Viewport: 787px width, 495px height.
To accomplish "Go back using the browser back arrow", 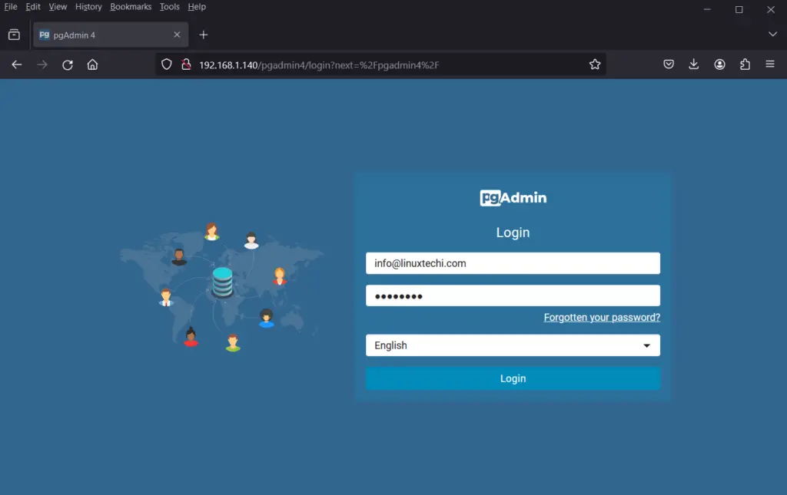I will pyautogui.click(x=17, y=64).
